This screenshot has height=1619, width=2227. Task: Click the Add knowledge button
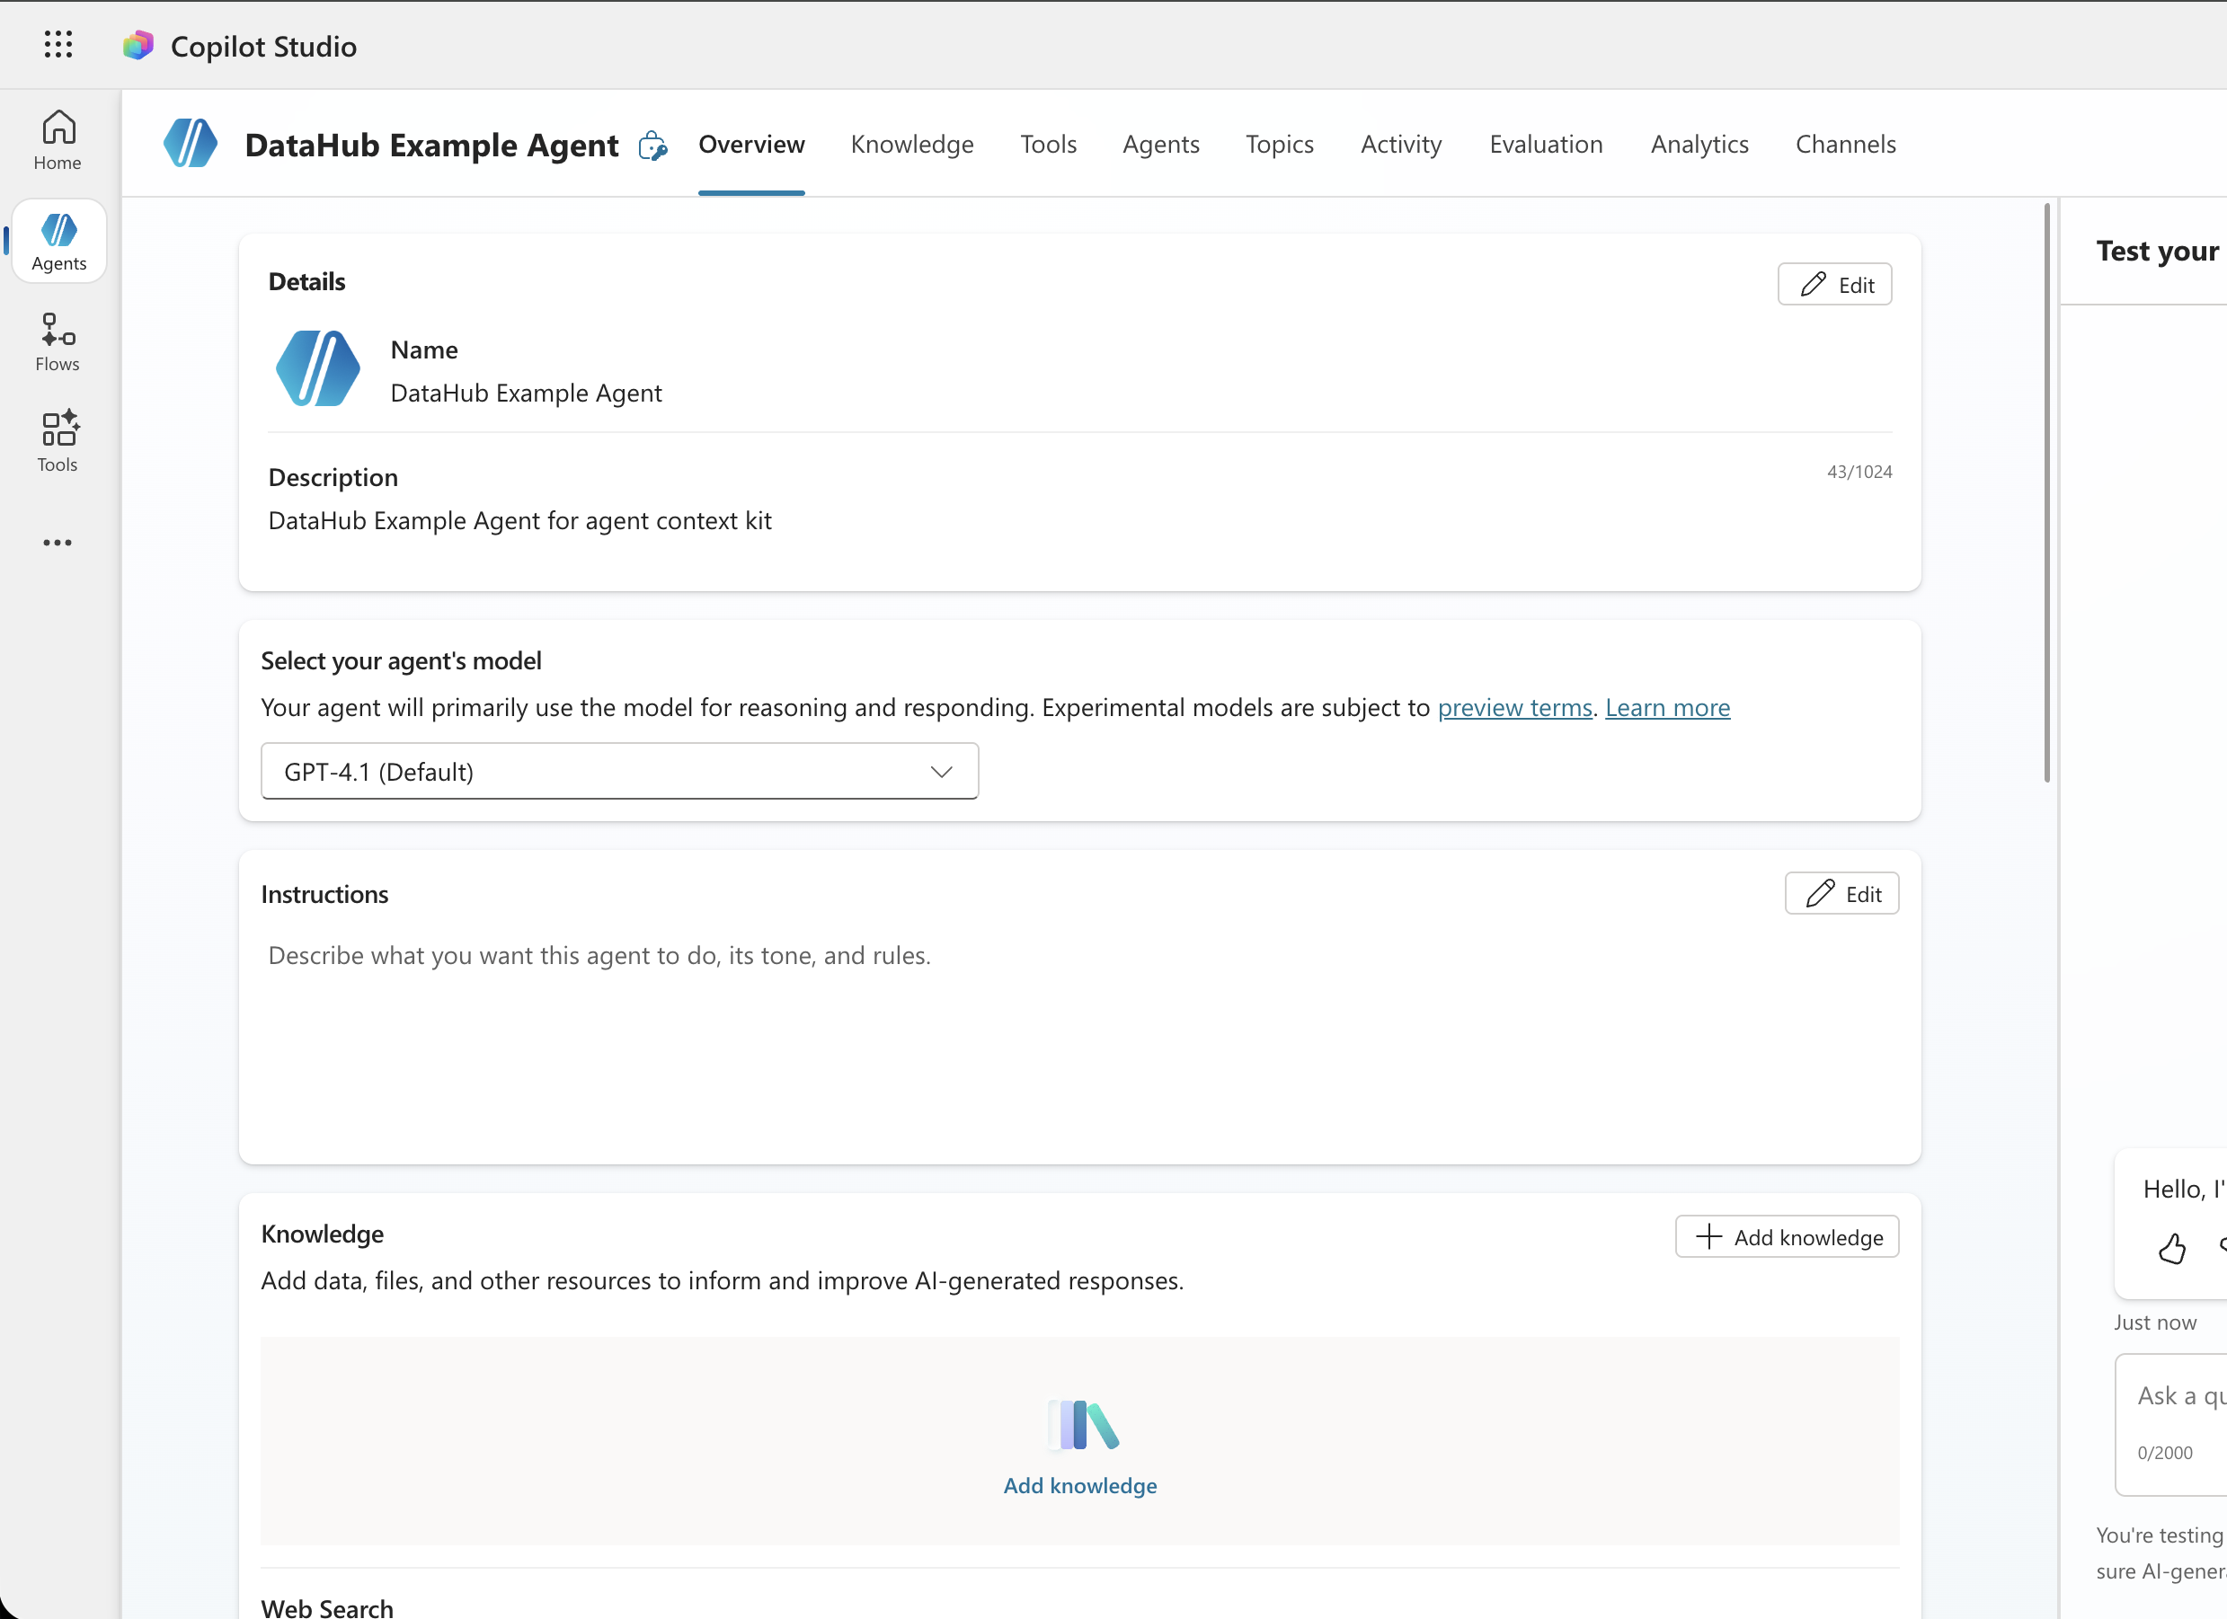coord(1786,1237)
